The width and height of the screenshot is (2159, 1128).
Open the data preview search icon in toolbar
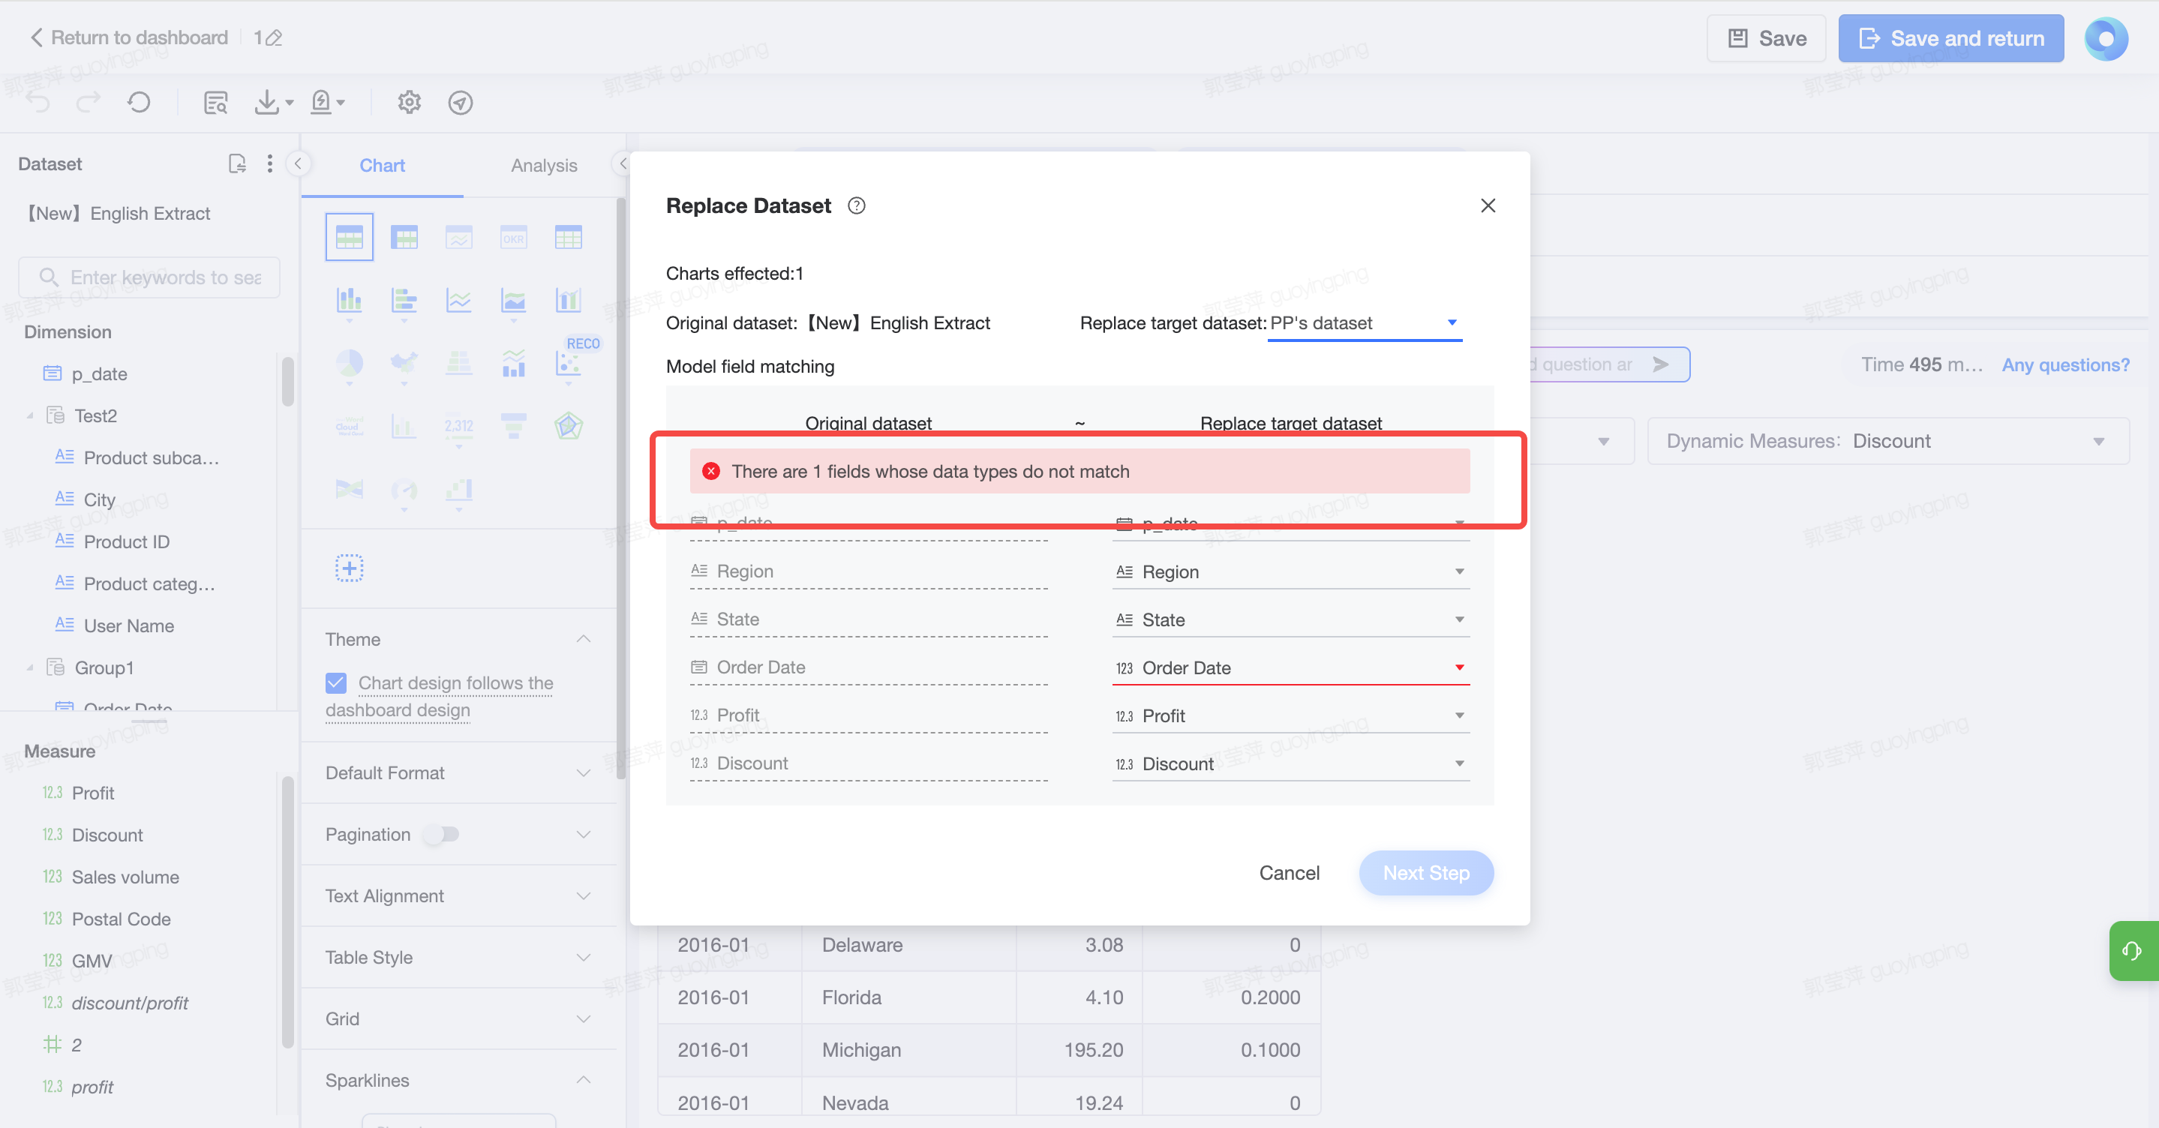(x=215, y=102)
